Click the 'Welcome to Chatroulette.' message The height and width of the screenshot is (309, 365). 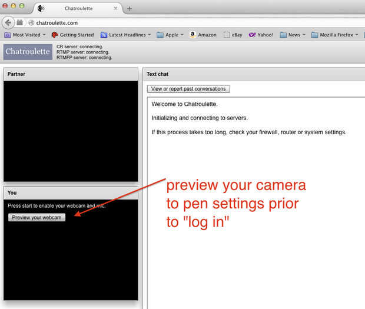click(x=185, y=104)
